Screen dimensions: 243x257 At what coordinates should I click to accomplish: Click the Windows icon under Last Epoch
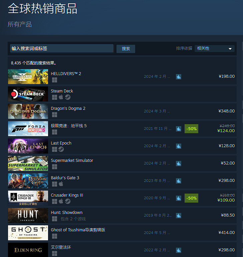[54, 149]
